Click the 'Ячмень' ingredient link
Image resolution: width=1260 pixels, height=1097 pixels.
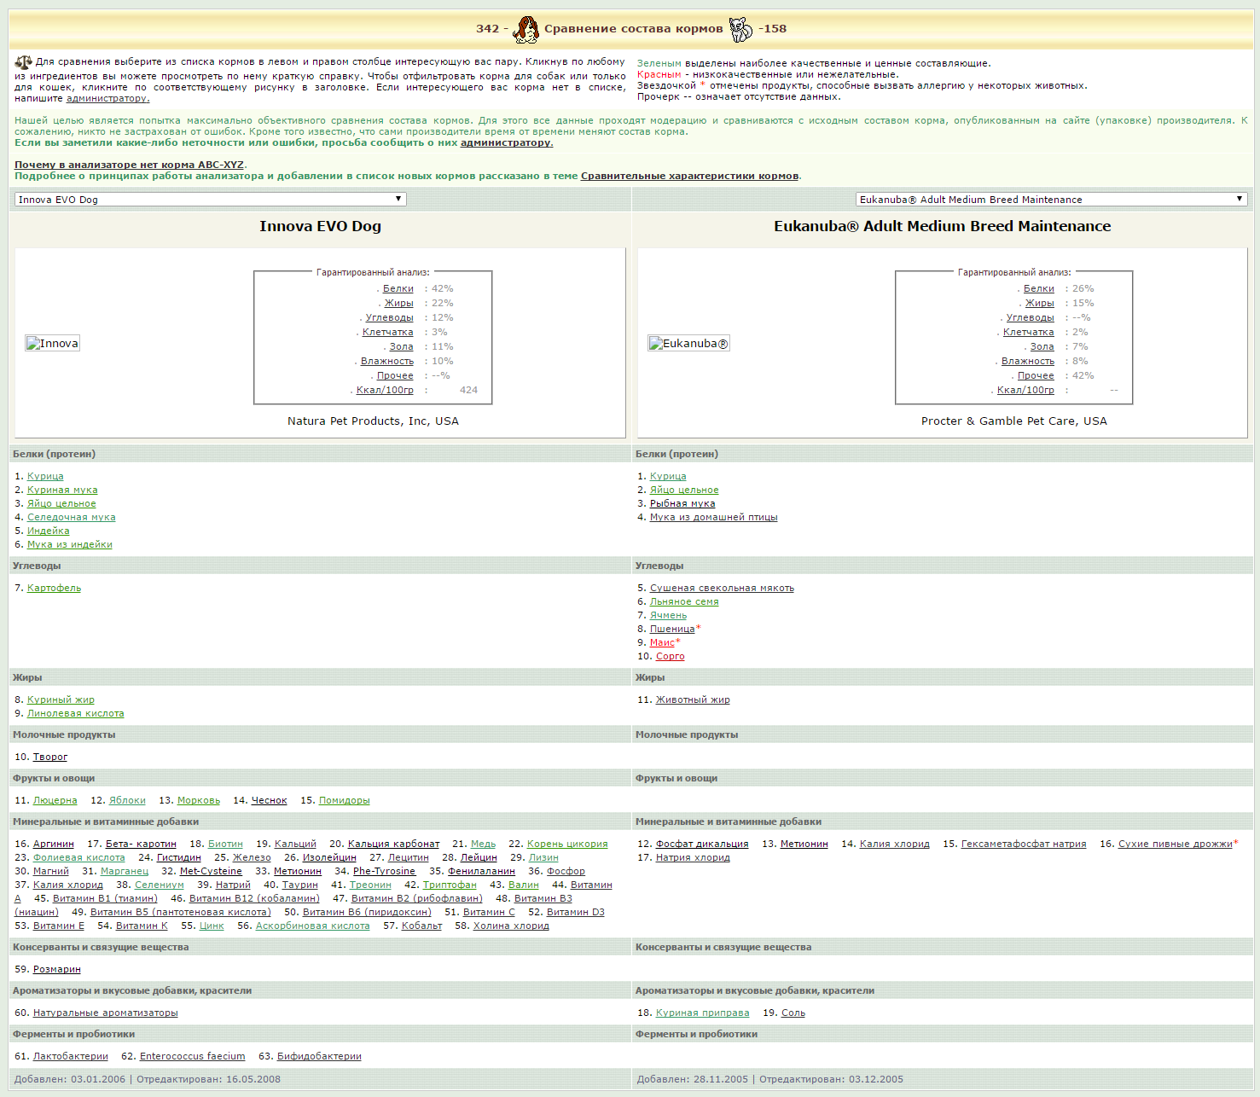(668, 616)
